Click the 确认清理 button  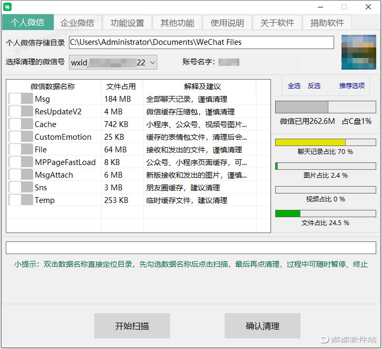263,326
